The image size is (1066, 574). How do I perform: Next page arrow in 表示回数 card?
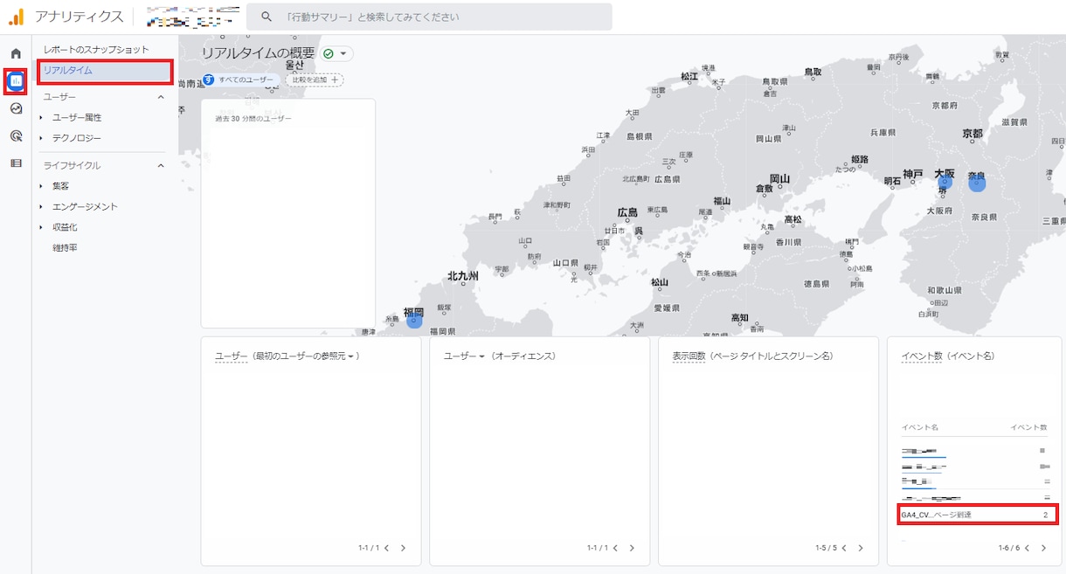click(860, 548)
